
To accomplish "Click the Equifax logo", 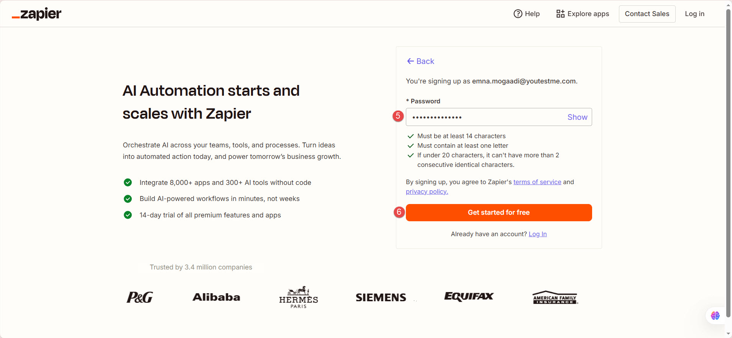I will [469, 297].
